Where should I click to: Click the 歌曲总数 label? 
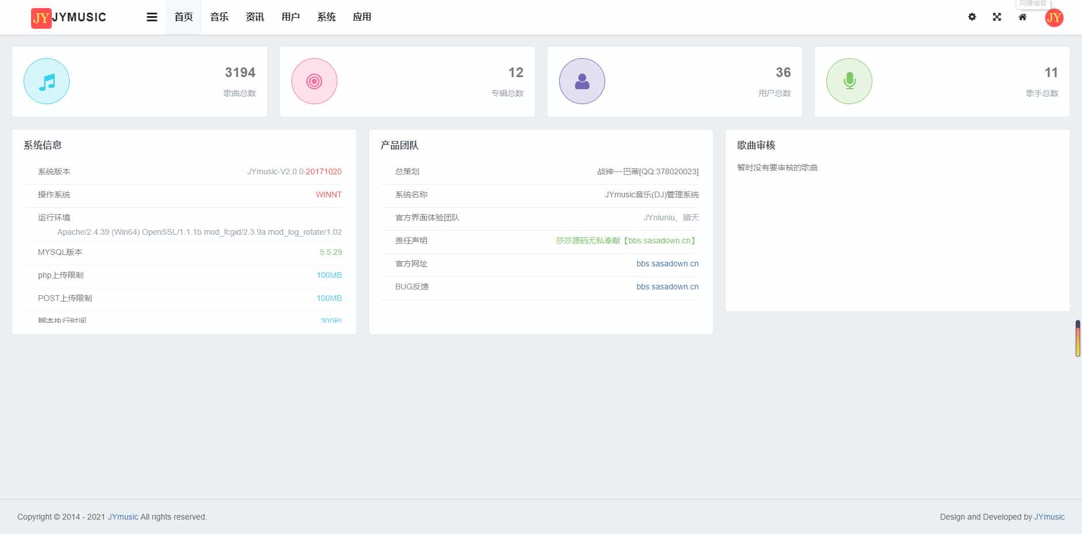tap(240, 93)
